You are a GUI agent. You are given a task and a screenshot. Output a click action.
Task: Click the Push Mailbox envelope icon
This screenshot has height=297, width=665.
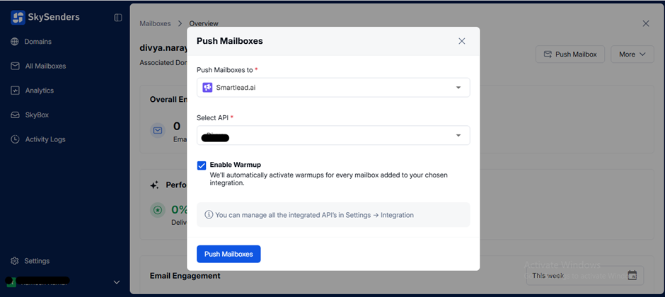(548, 54)
